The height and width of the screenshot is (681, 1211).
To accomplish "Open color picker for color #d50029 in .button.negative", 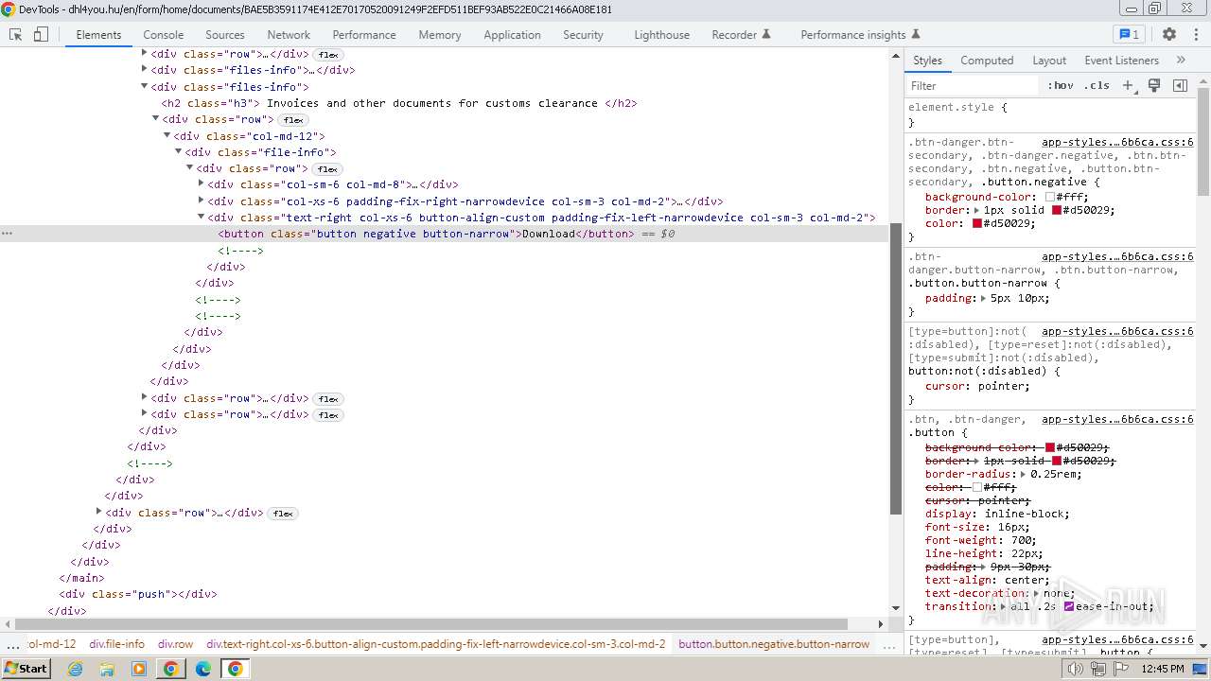I will [977, 223].
